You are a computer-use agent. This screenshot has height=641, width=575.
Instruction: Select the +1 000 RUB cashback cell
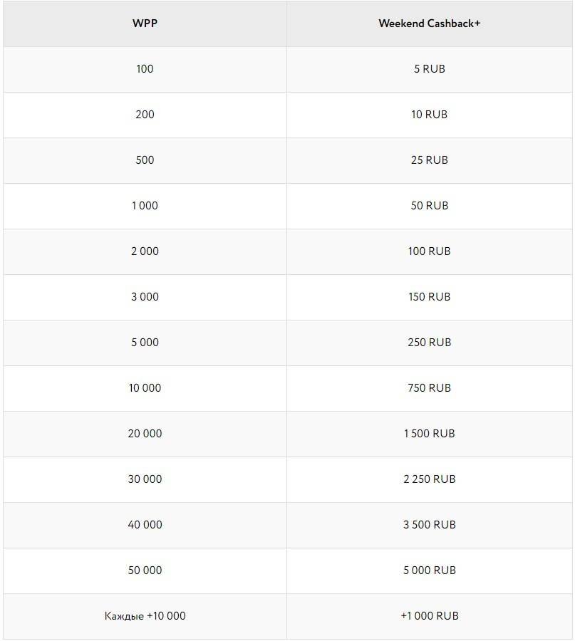click(429, 616)
